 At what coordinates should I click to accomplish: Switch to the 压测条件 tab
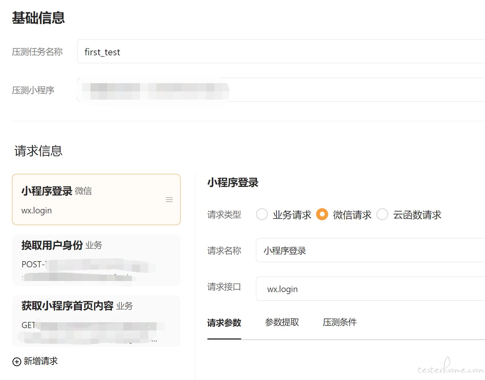tap(340, 322)
